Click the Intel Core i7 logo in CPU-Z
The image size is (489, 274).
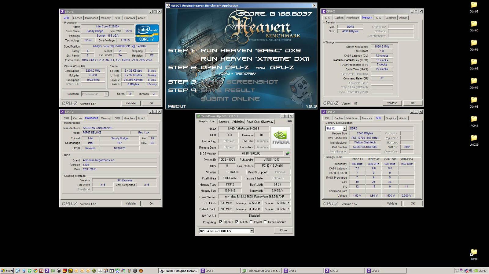coord(147,33)
